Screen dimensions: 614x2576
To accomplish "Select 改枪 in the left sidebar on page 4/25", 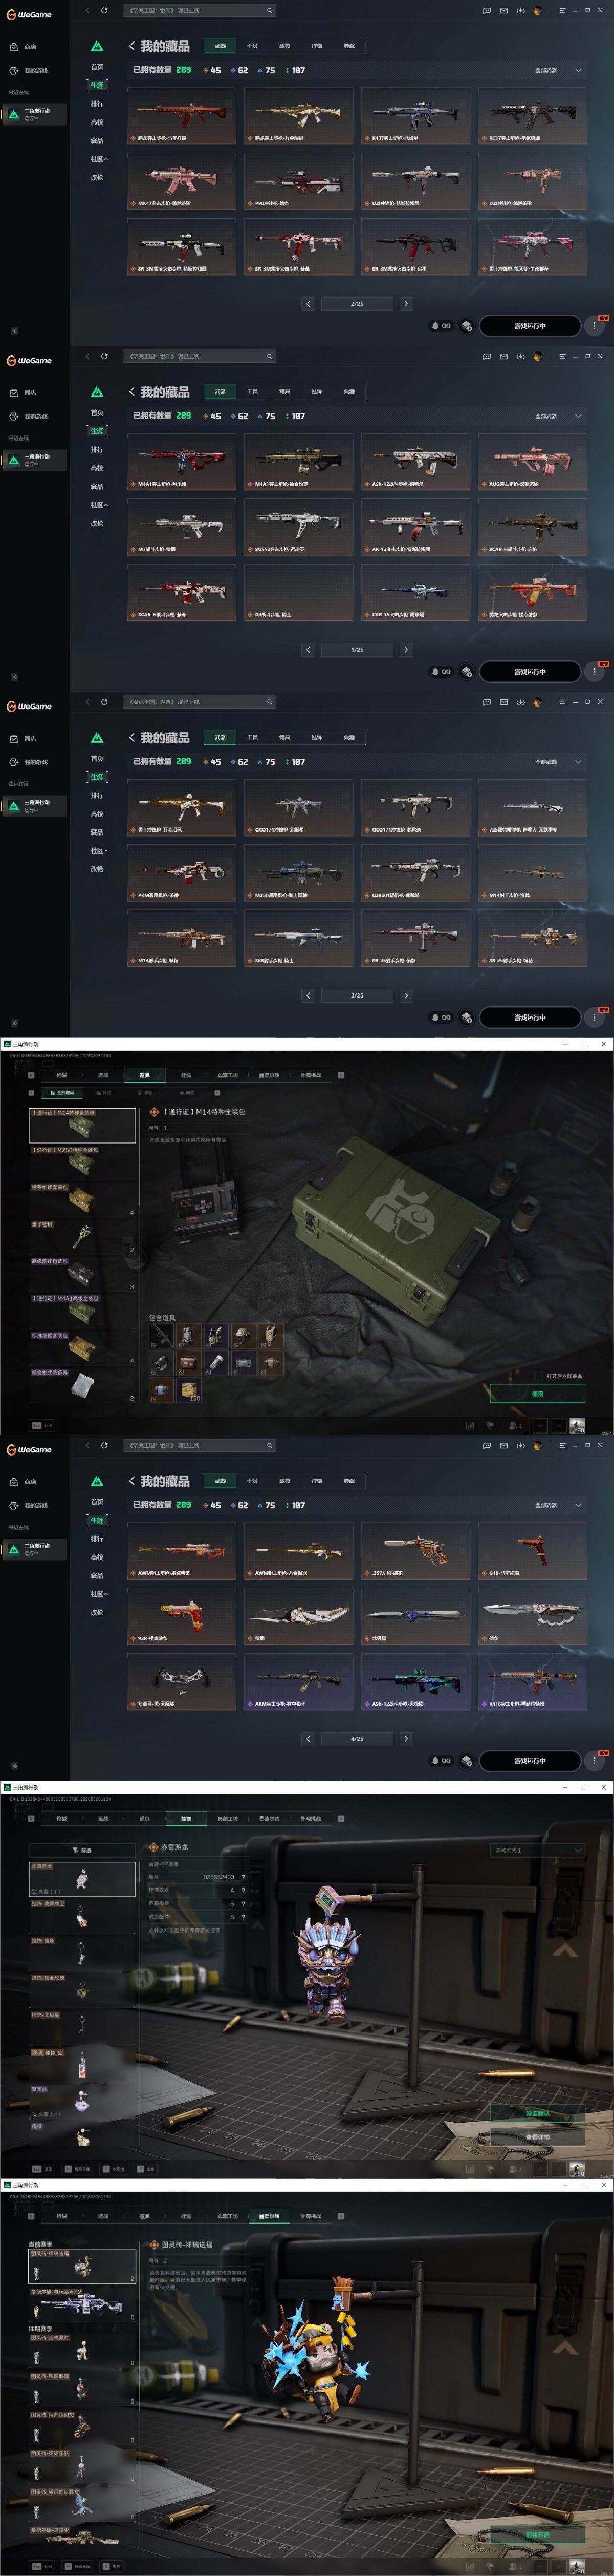I will pyautogui.click(x=97, y=1612).
